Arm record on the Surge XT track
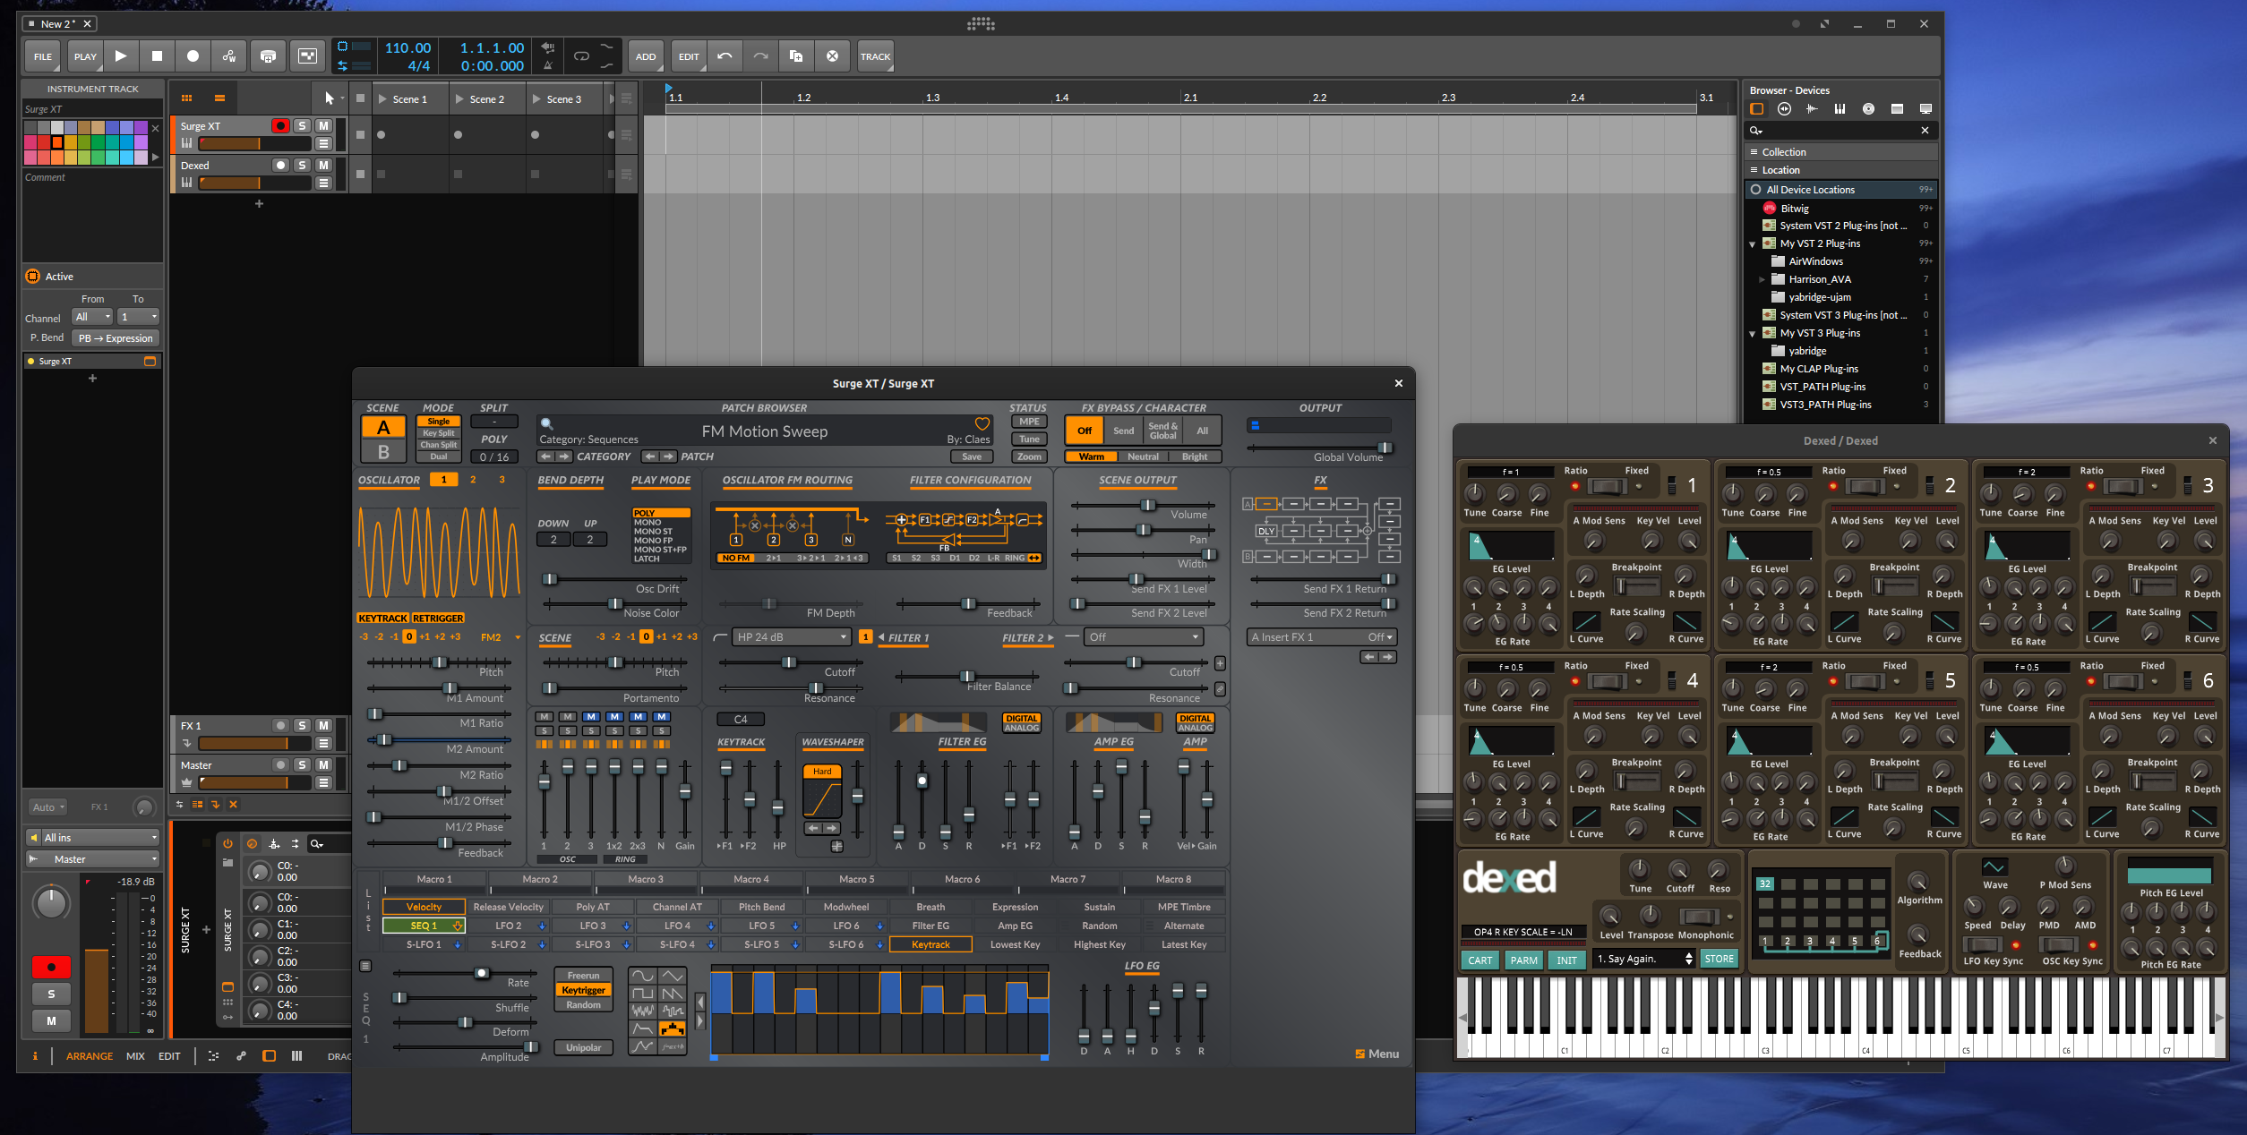This screenshot has height=1135, width=2247. [280, 126]
